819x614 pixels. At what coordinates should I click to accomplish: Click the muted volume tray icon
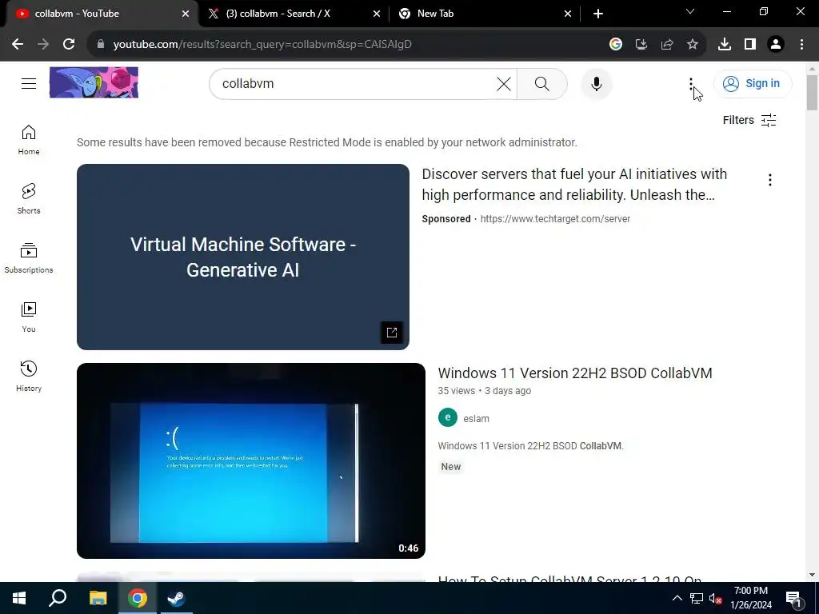715,598
